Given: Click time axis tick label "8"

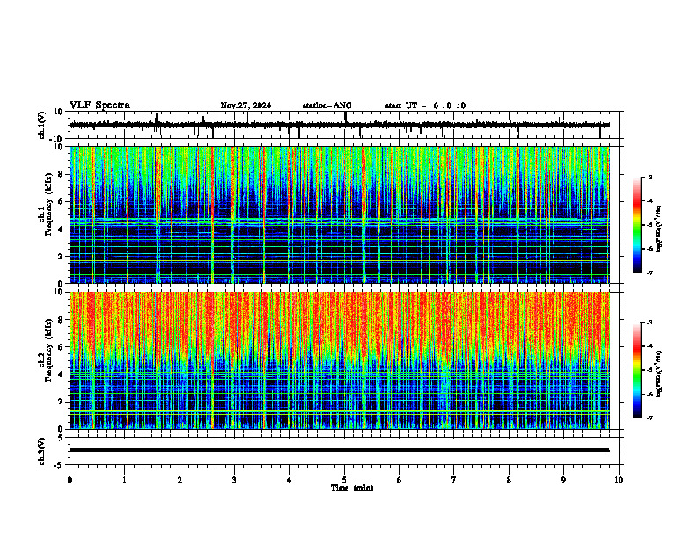Looking at the screenshot, I should (x=509, y=480).
